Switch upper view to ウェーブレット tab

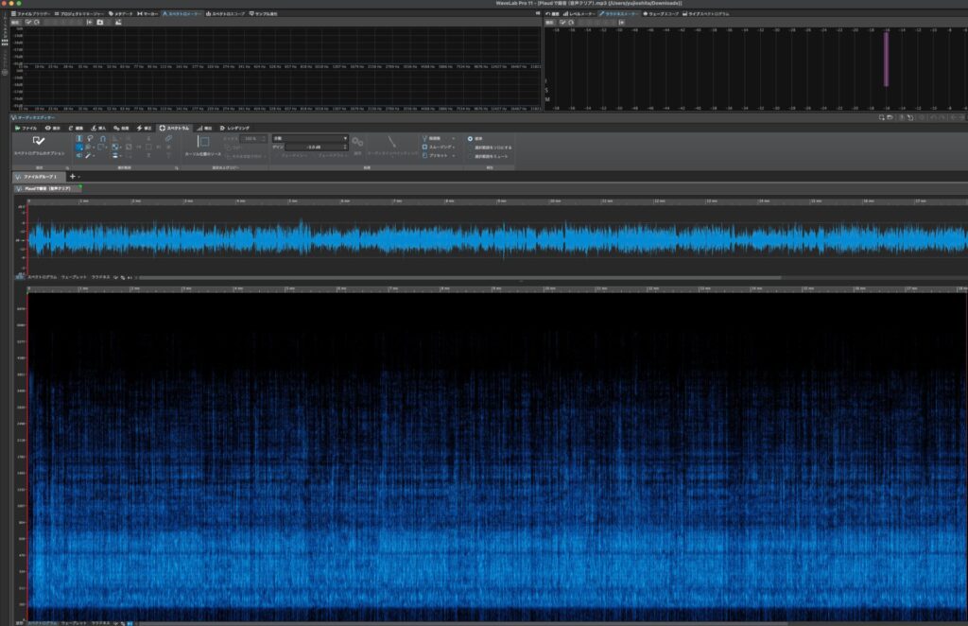(74, 277)
